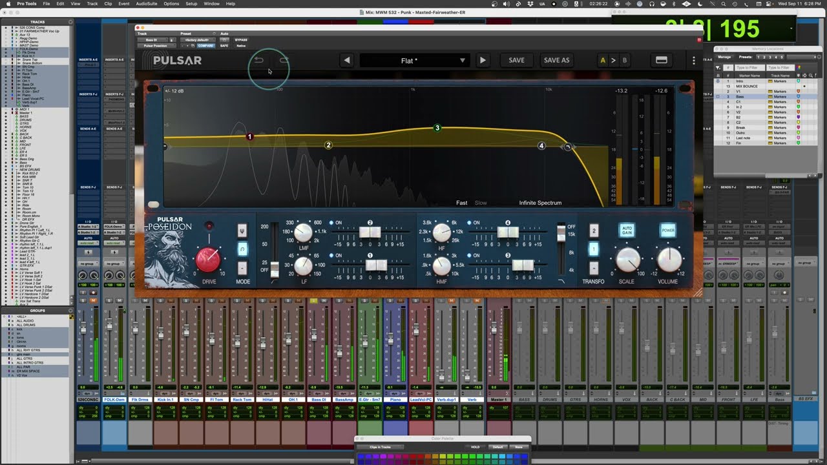
Task: Select EQ band node 3 on the curve
Action: click(437, 128)
